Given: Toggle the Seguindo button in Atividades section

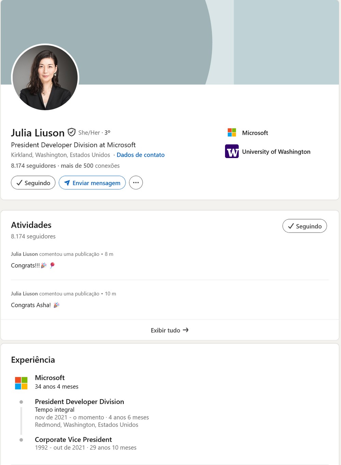Looking at the screenshot, I should pos(305,226).
